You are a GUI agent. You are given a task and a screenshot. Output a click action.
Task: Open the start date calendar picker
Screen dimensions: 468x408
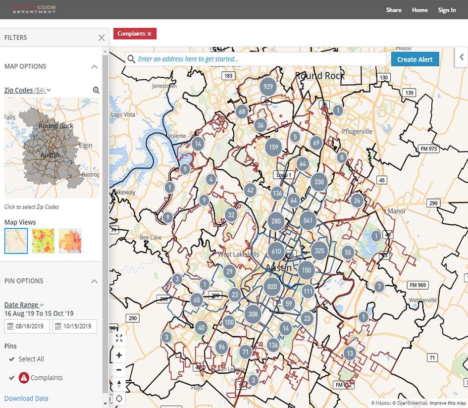pos(10,326)
